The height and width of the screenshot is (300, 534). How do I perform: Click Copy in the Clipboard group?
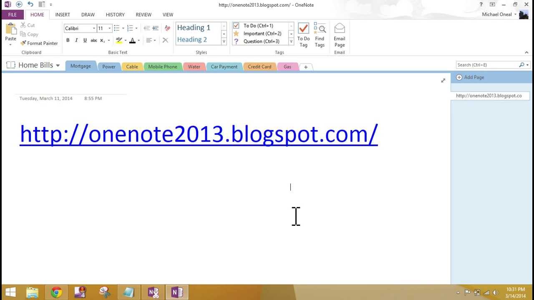click(x=29, y=34)
